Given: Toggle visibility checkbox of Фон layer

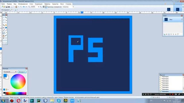Looking at the screenshot, I should (x=182, y=19).
